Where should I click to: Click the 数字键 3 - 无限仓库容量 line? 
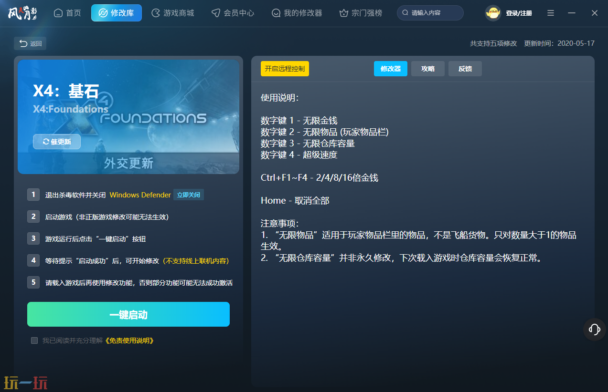308,144
